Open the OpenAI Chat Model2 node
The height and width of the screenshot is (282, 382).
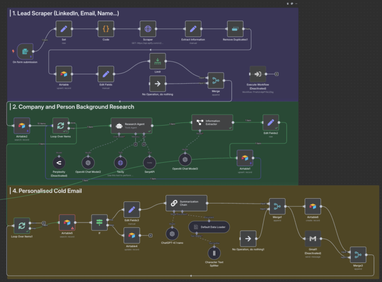pyautogui.click(x=88, y=163)
